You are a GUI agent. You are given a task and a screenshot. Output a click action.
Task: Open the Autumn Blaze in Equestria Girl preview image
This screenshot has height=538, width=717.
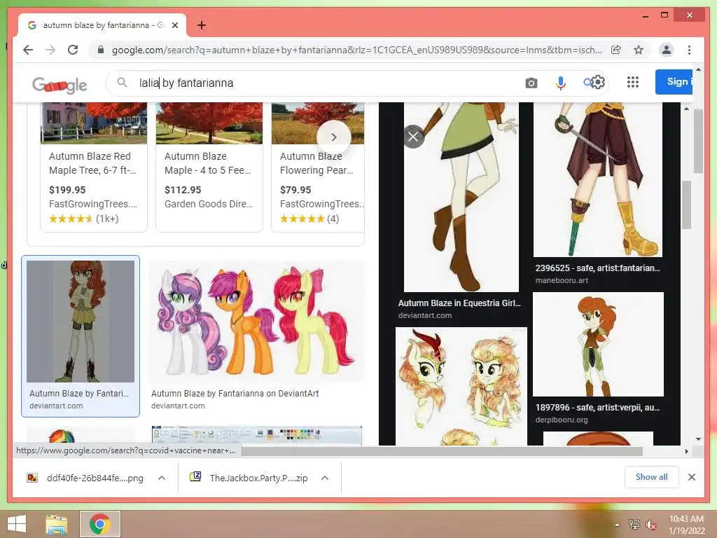click(x=461, y=197)
